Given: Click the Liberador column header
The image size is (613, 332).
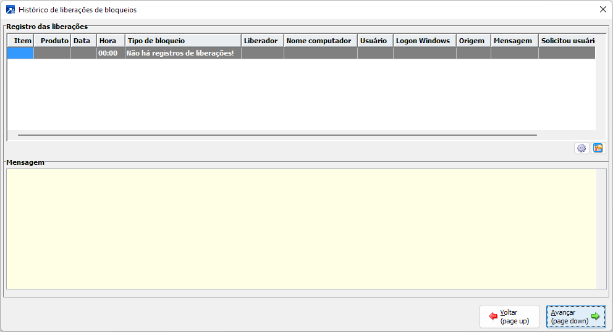Looking at the screenshot, I should pos(263,41).
